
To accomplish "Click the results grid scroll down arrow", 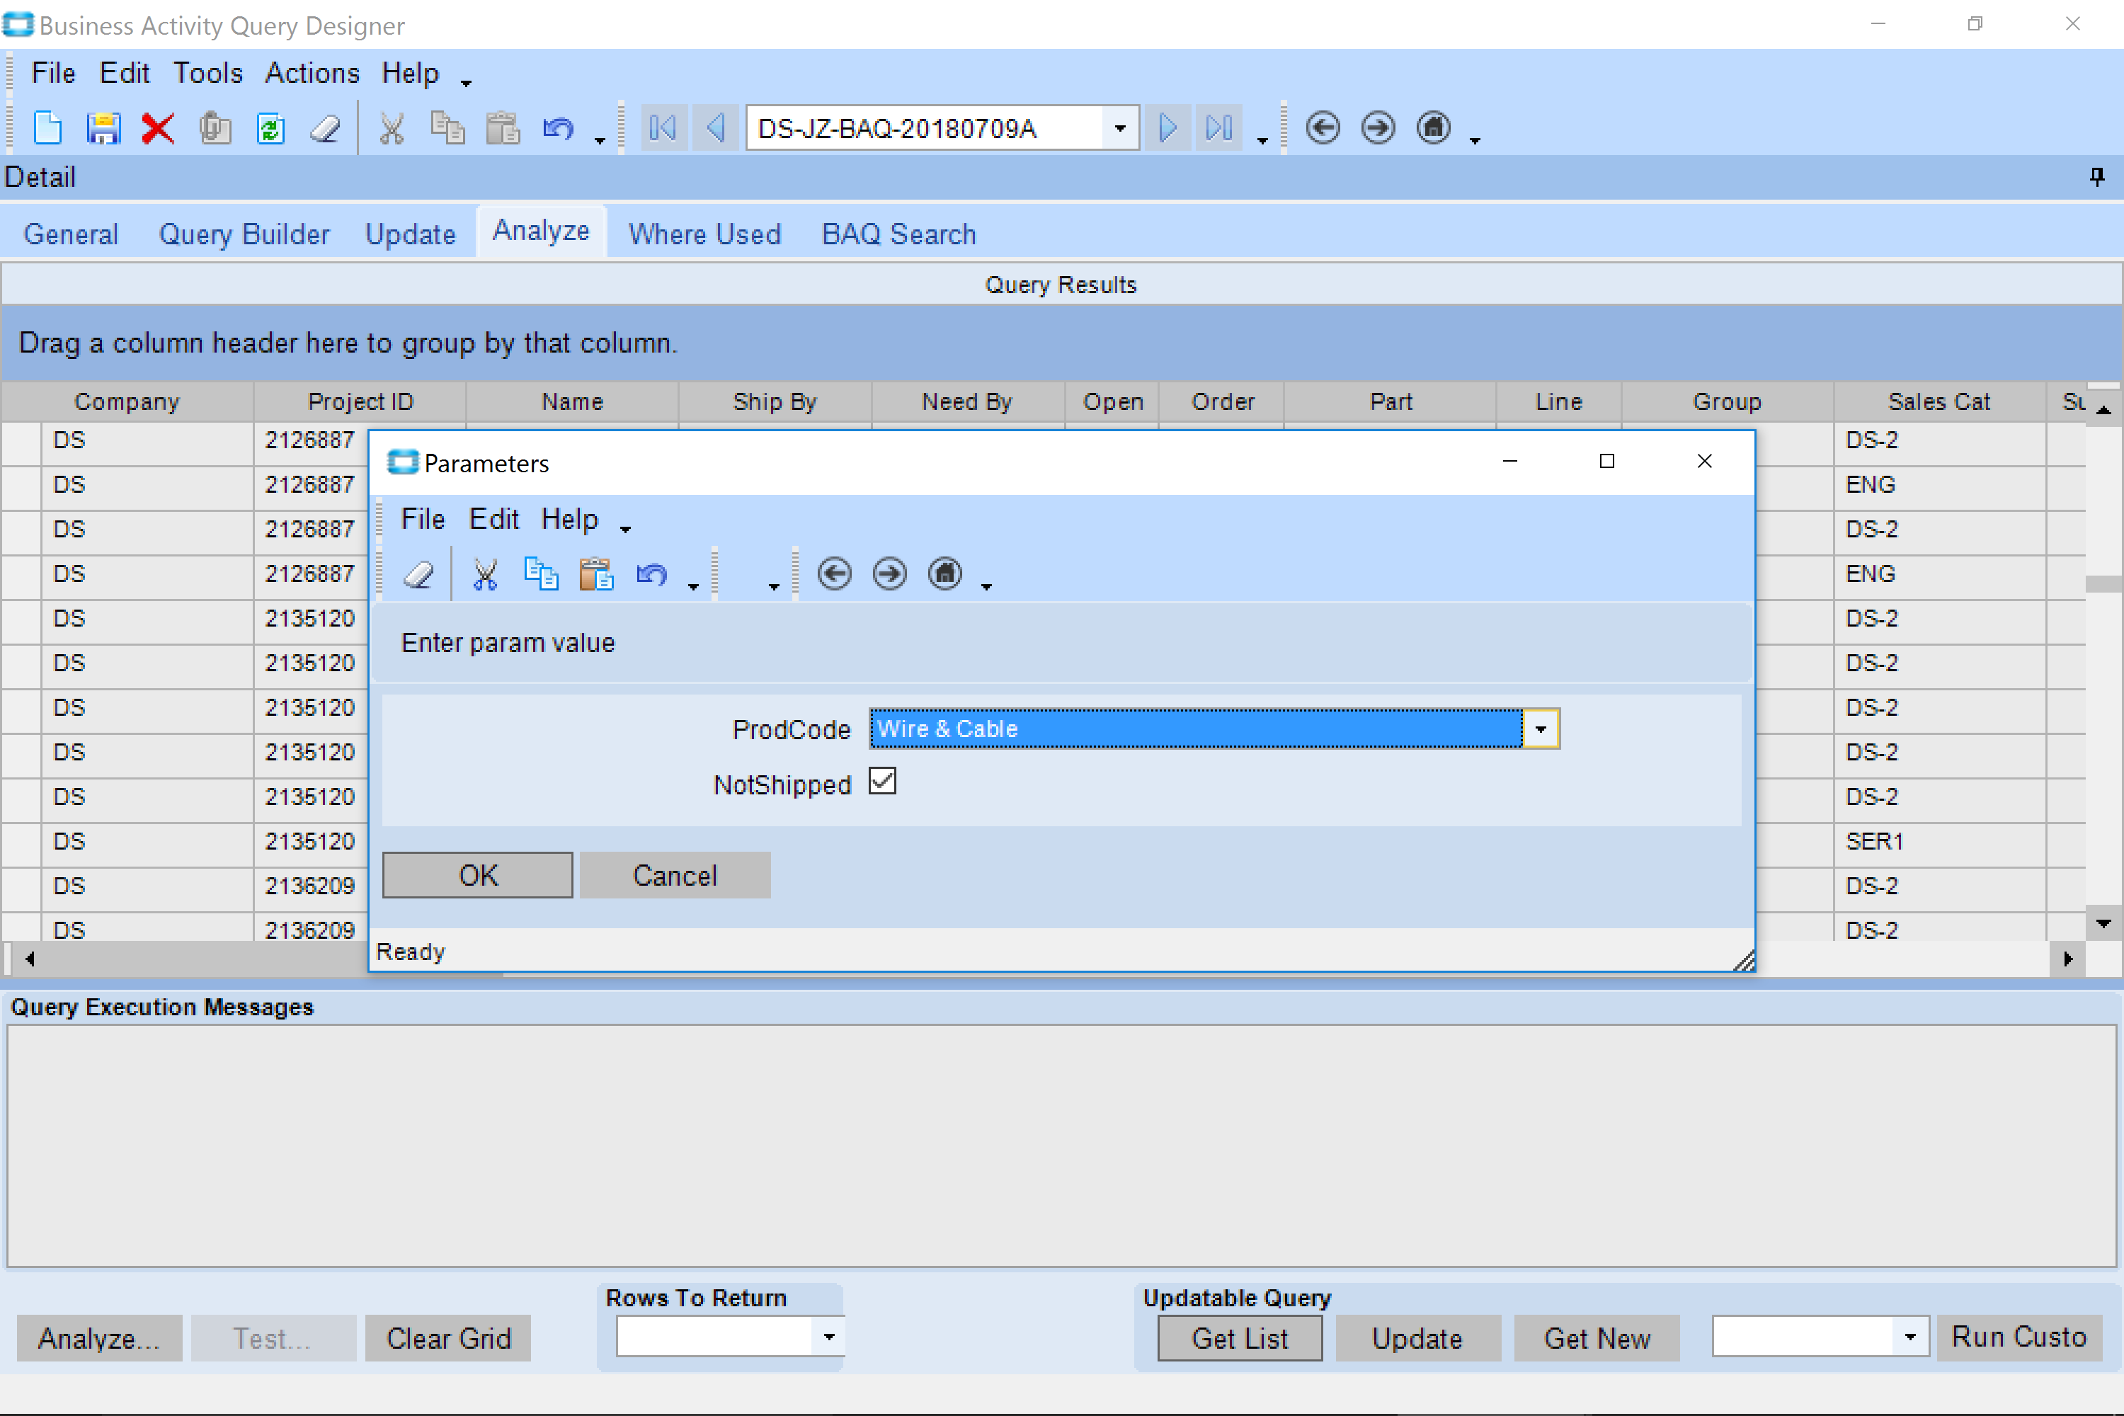I will click(x=2103, y=924).
